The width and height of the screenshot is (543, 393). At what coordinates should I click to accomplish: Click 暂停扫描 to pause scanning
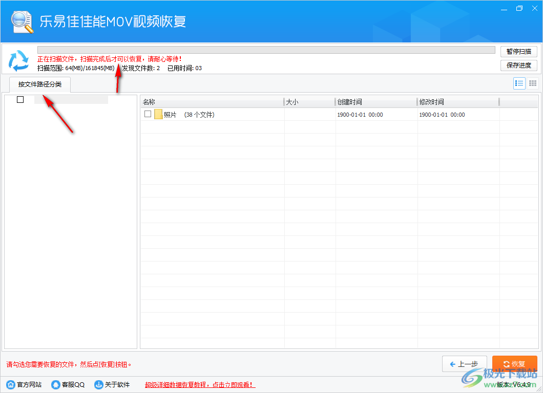pyautogui.click(x=519, y=52)
